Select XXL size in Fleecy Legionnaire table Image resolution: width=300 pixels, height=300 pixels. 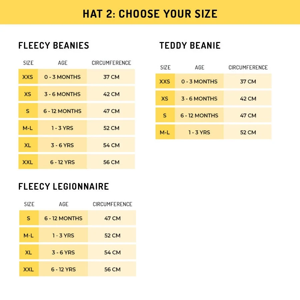coord(29,269)
